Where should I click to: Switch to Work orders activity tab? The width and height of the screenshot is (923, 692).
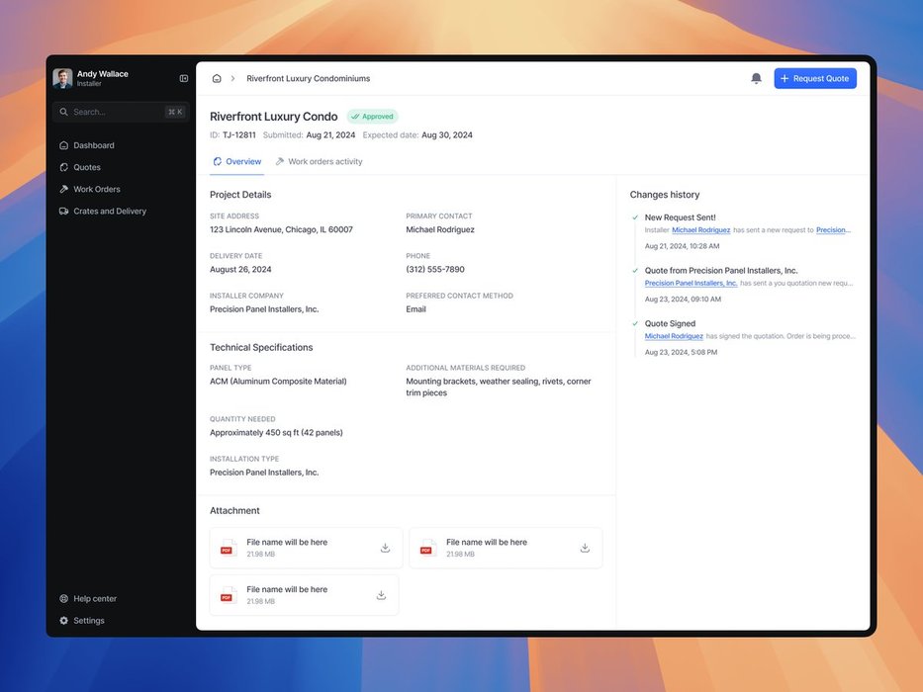[324, 161]
